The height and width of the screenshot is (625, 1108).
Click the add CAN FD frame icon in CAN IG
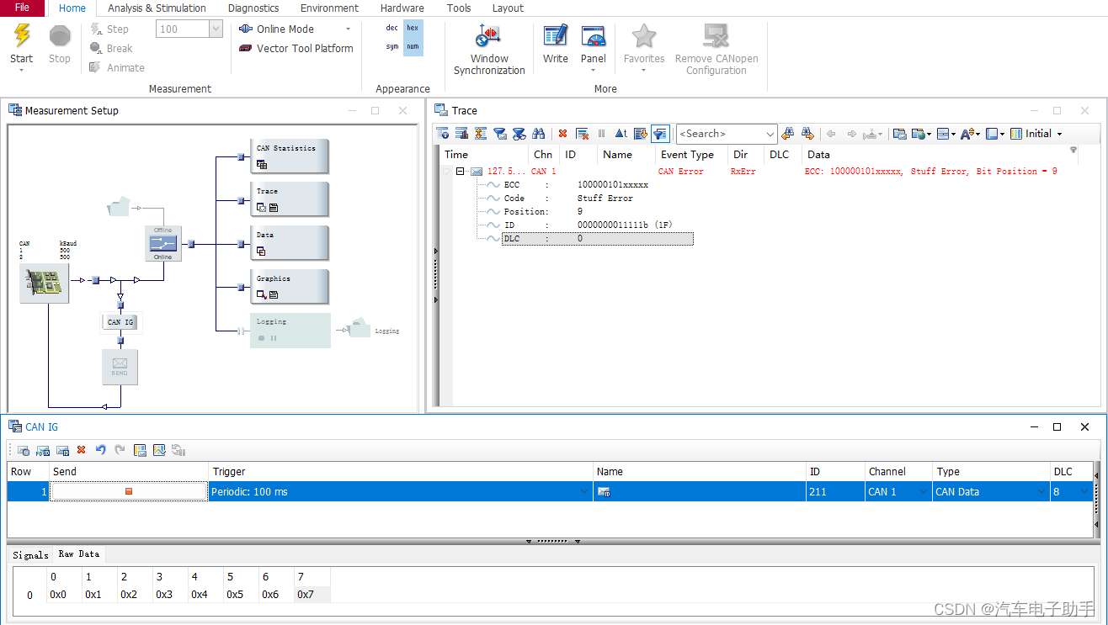pyautogui.click(x=43, y=450)
